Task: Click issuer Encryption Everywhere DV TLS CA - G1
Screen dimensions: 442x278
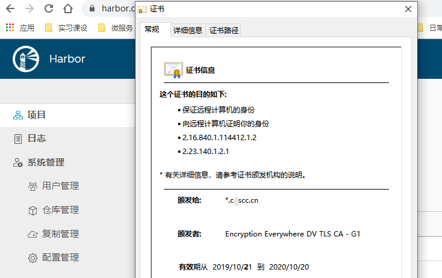Action: tap(293, 234)
